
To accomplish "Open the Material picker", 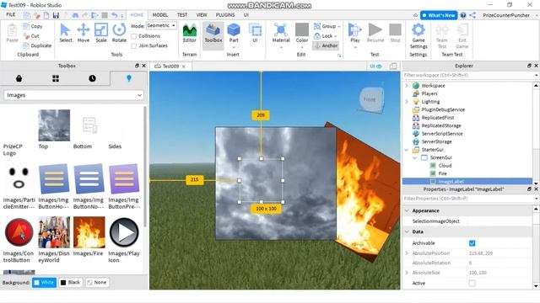I will [x=281, y=33].
